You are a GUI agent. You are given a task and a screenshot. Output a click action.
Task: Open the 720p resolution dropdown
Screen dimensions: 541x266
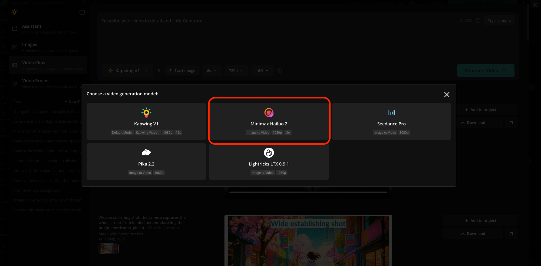(x=236, y=71)
